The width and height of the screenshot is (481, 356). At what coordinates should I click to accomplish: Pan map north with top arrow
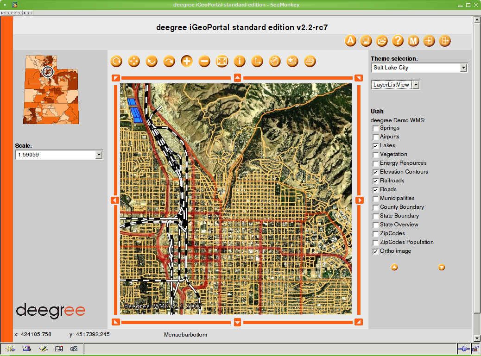(x=237, y=78)
